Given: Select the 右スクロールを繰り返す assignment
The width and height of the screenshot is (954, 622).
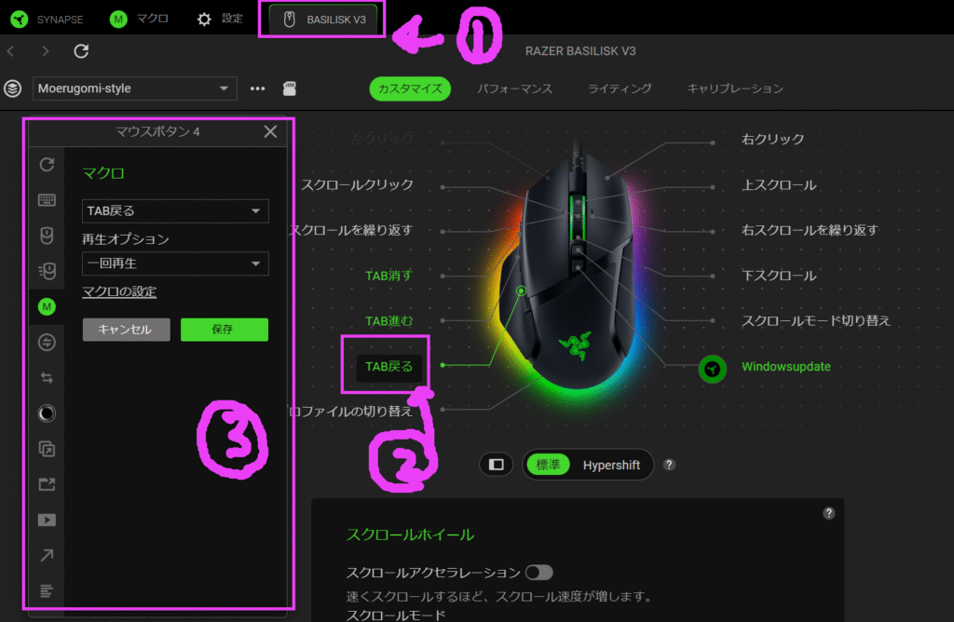Looking at the screenshot, I should [810, 230].
